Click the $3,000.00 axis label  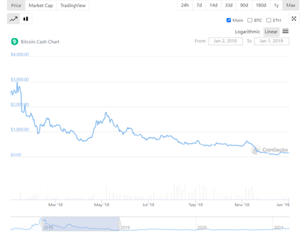(20, 80)
